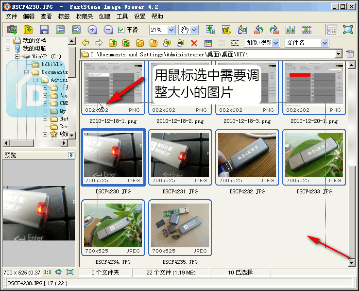The image size is (359, 291).
Task: Open the 编辑 menu
Action: coord(29,17)
